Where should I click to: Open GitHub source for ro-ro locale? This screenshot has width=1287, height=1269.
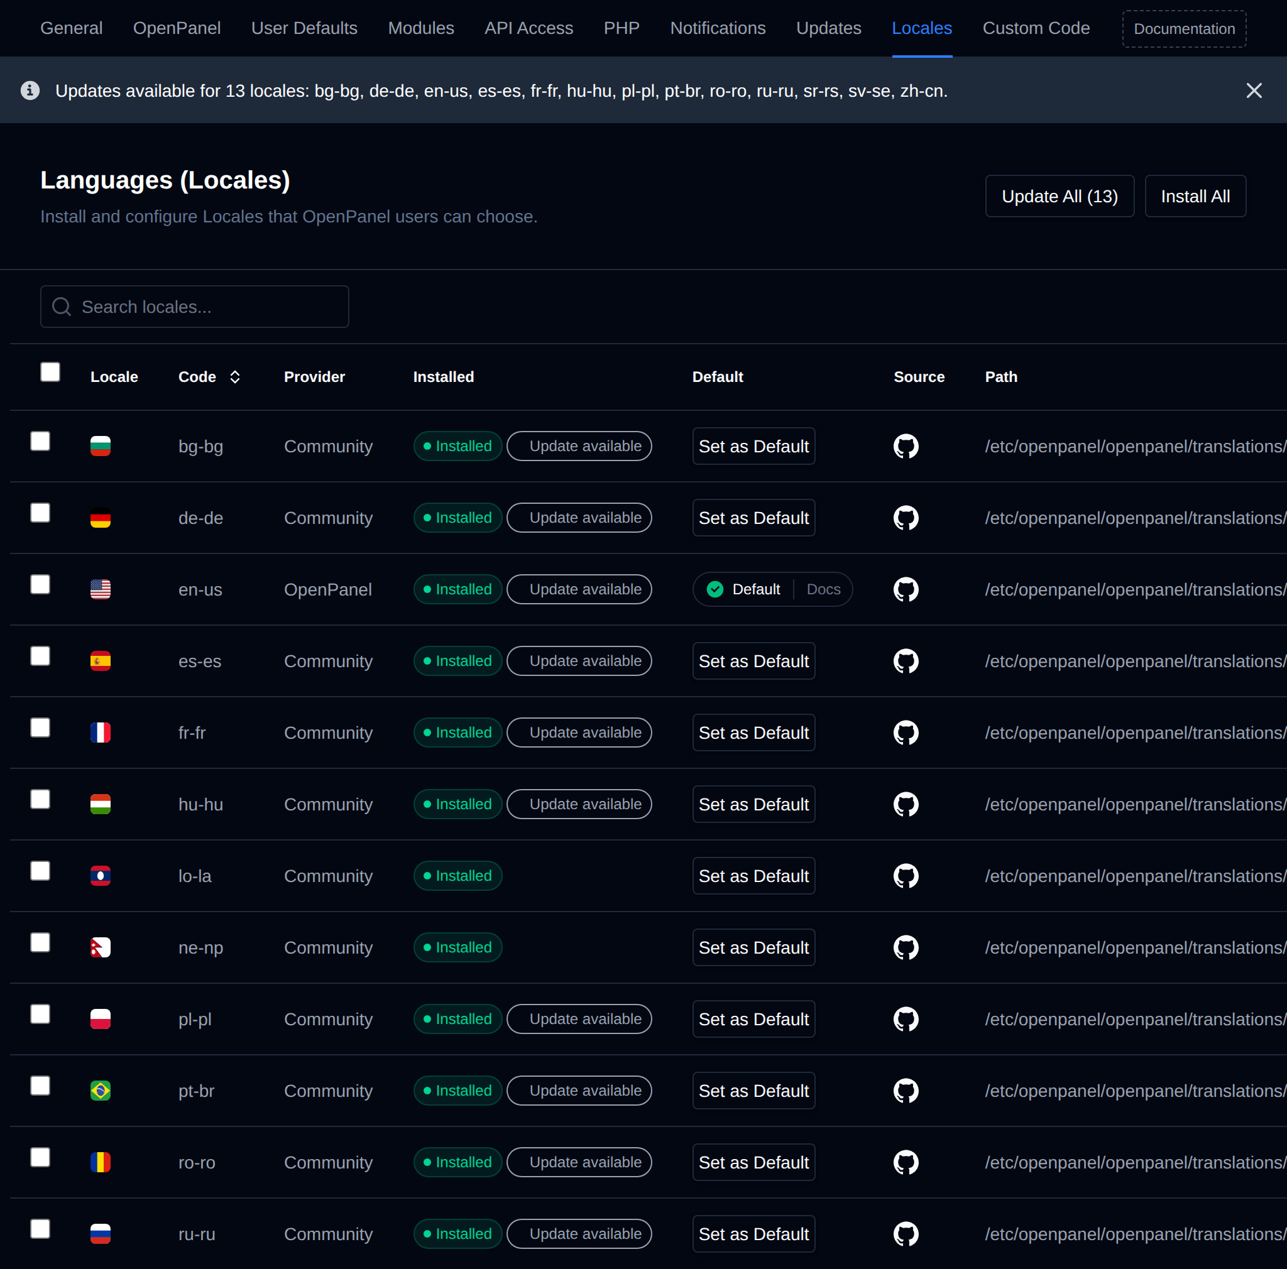point(906,1162)
